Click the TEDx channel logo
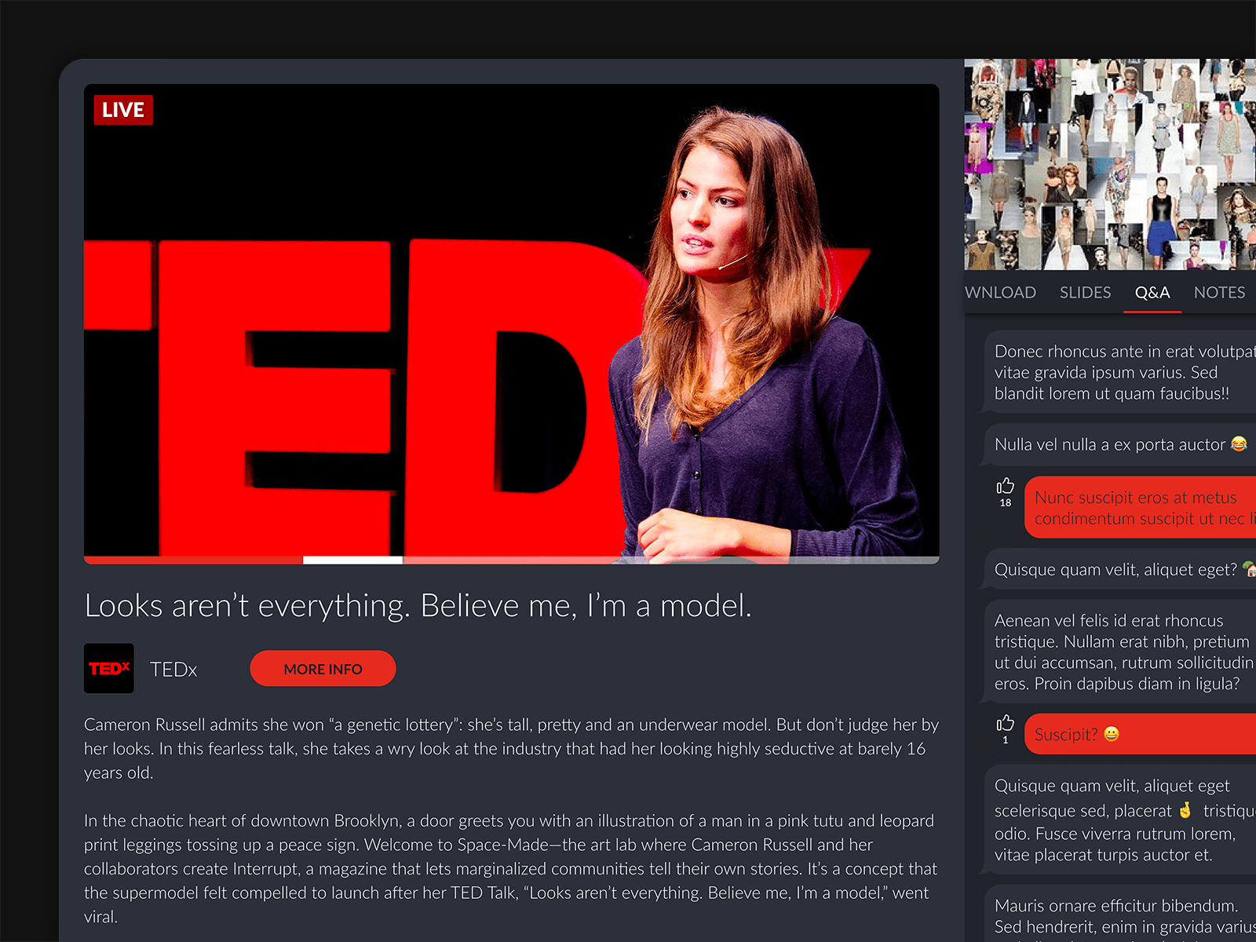The width and height of the screenshot is (1256, 942). coord(109,668)
